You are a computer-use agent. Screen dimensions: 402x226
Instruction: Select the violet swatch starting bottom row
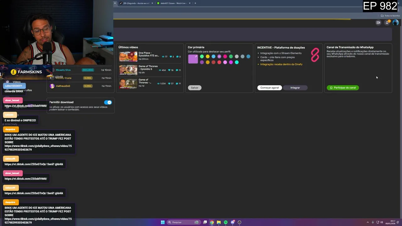pos(202,62)
